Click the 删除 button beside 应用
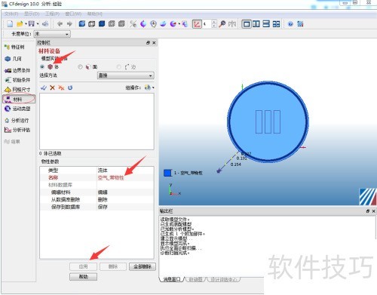The width and height of the screenshot is (377, 295). (113, 266)
